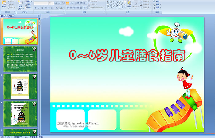Screen dimensions: 215x138
Task: Toggle Center text alignment
Action: 71,8
